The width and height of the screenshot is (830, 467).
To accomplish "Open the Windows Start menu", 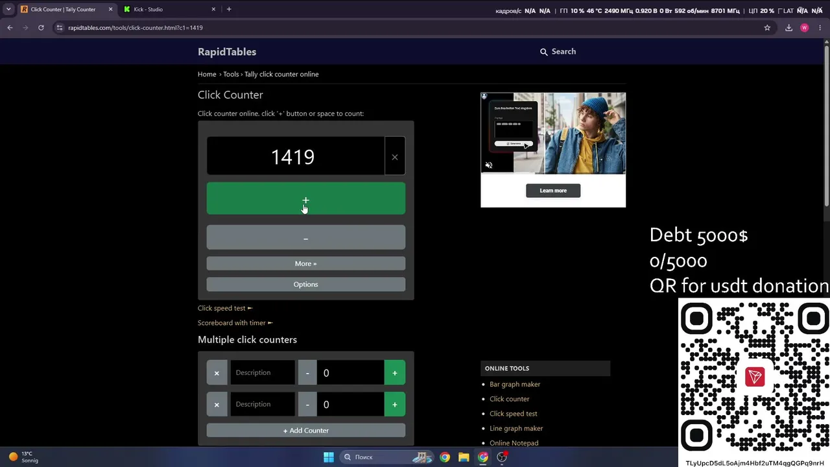I will pyautogui.click(x=329, y=457).
